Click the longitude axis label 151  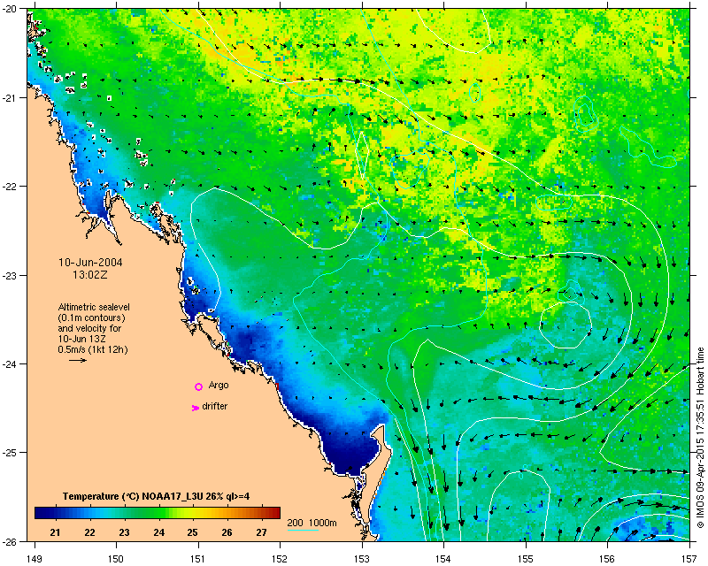point(198,559)
